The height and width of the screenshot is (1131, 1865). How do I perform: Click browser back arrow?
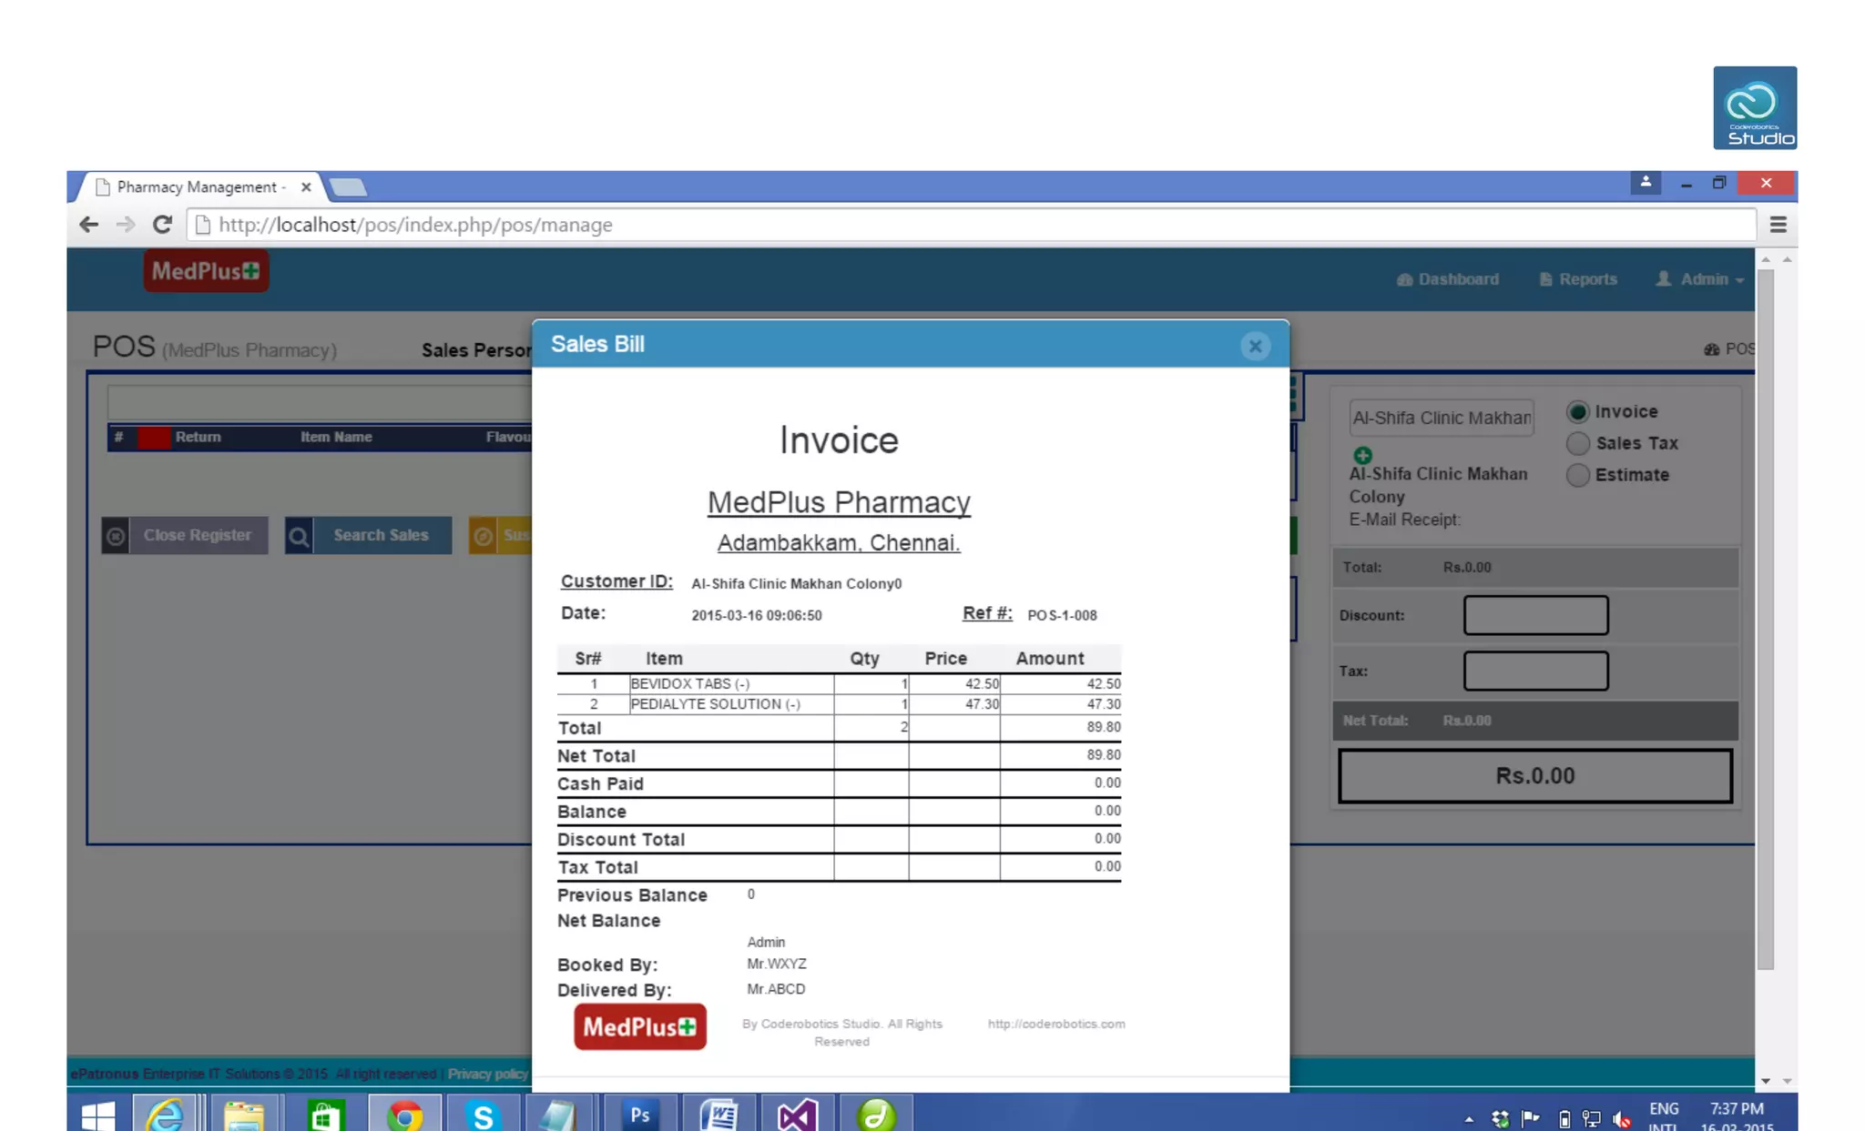click(88, 225)
